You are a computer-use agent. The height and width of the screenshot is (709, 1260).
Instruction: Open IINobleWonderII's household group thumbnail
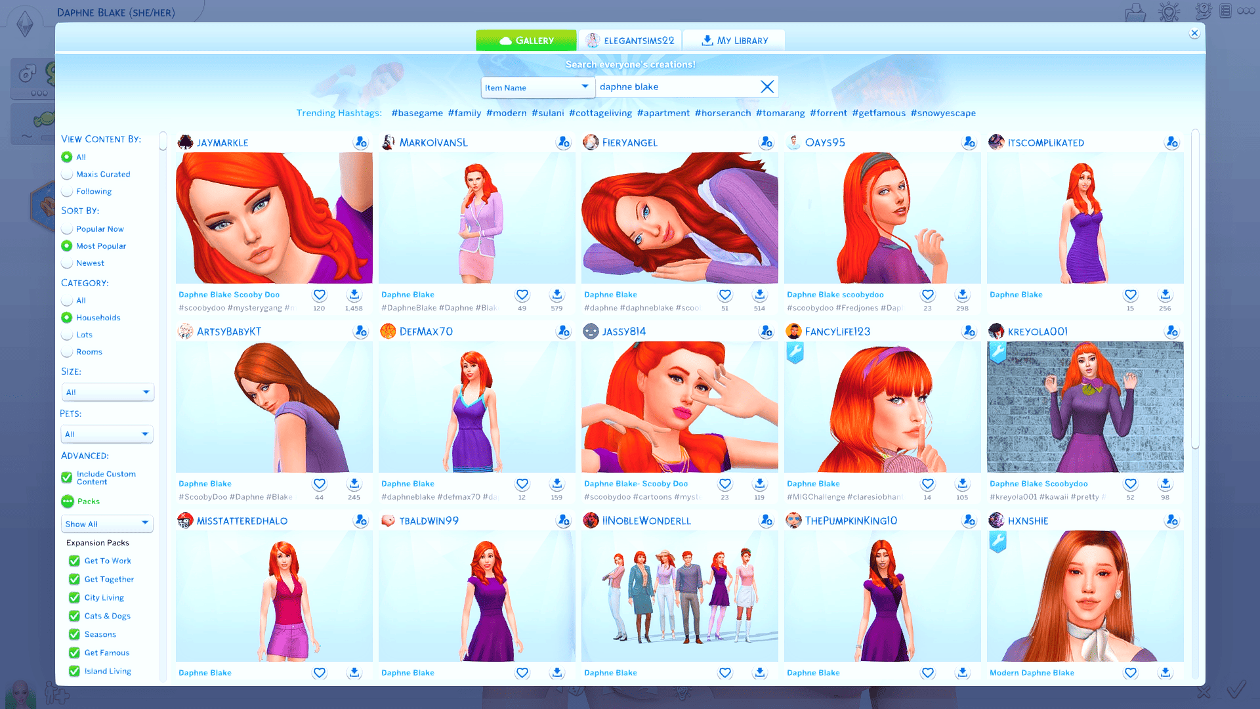[x=679, y=596]
